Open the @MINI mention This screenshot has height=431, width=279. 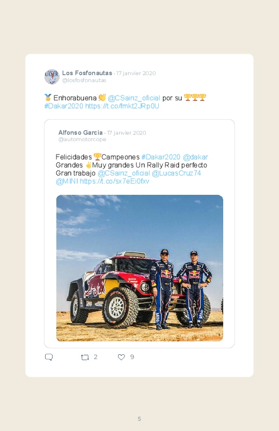pyautogui.click(x=67, y=181)
